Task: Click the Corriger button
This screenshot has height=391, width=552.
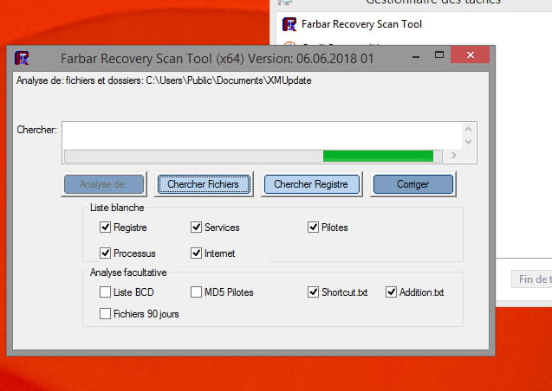Action: coord(413,184)
